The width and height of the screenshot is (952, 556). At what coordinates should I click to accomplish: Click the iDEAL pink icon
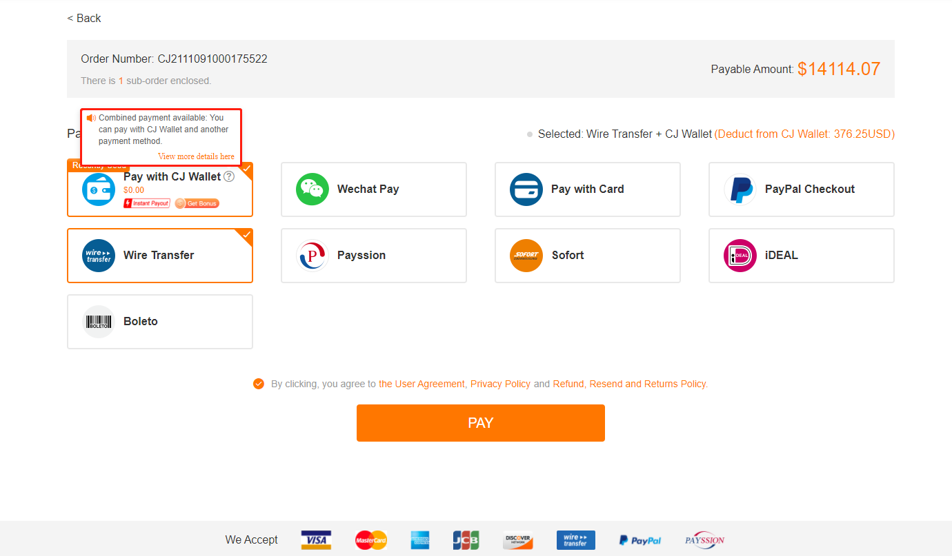click(x=740, y=256)
